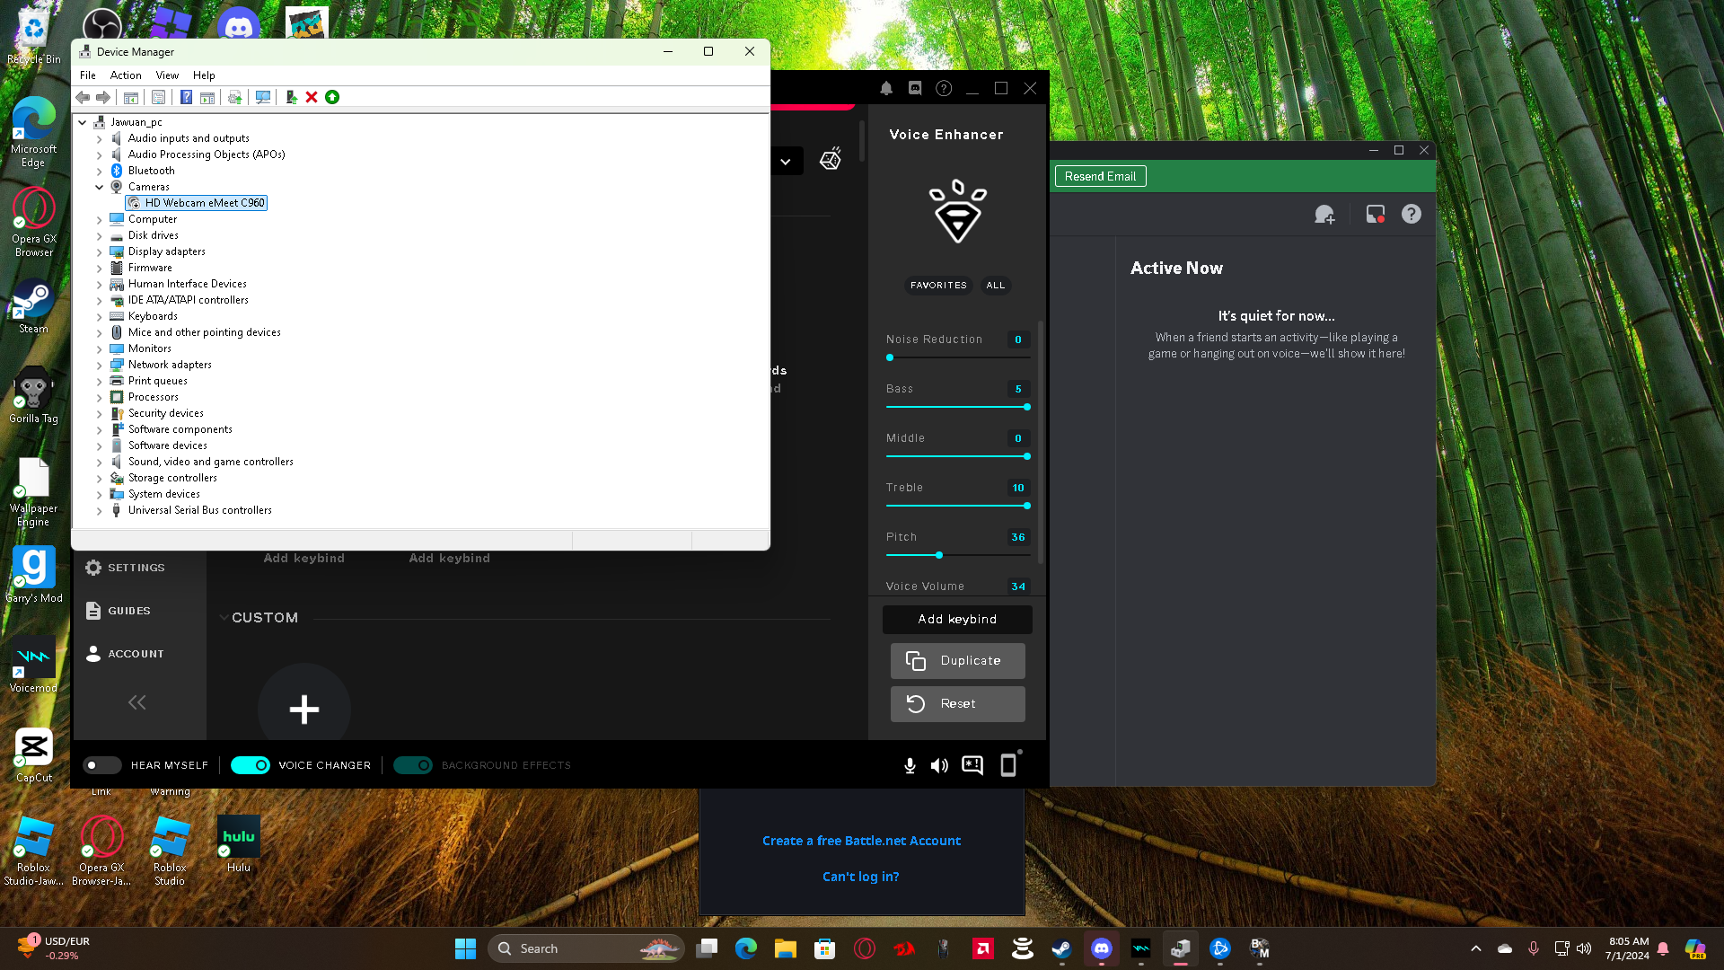Screen dimensions: 1724x970
Task: Open Microsoft Store from the taskbar
Action: pyautogui.click(x=825, y=948)
